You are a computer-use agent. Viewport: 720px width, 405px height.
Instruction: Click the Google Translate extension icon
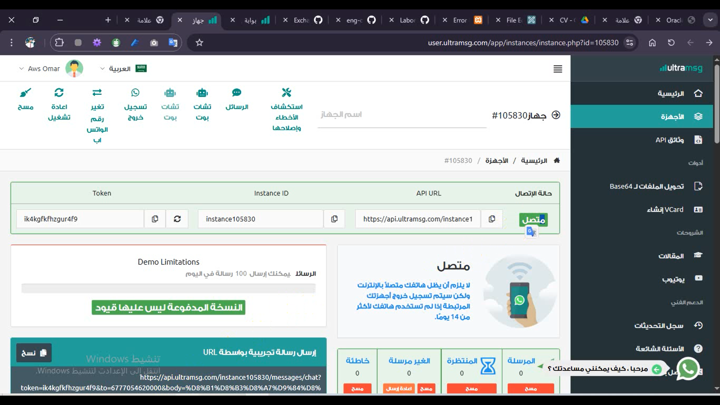173,43
